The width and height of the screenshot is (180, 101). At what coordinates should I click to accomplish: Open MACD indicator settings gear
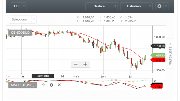[52, 85]
